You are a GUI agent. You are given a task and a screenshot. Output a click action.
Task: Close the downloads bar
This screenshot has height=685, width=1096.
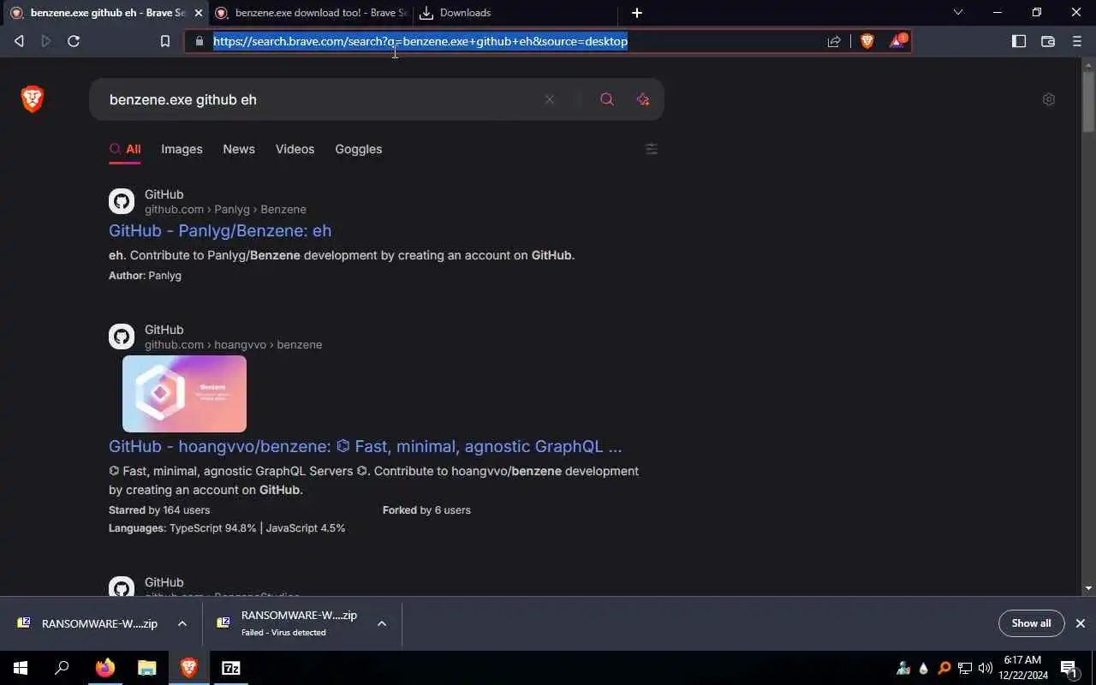(1081, 623)
